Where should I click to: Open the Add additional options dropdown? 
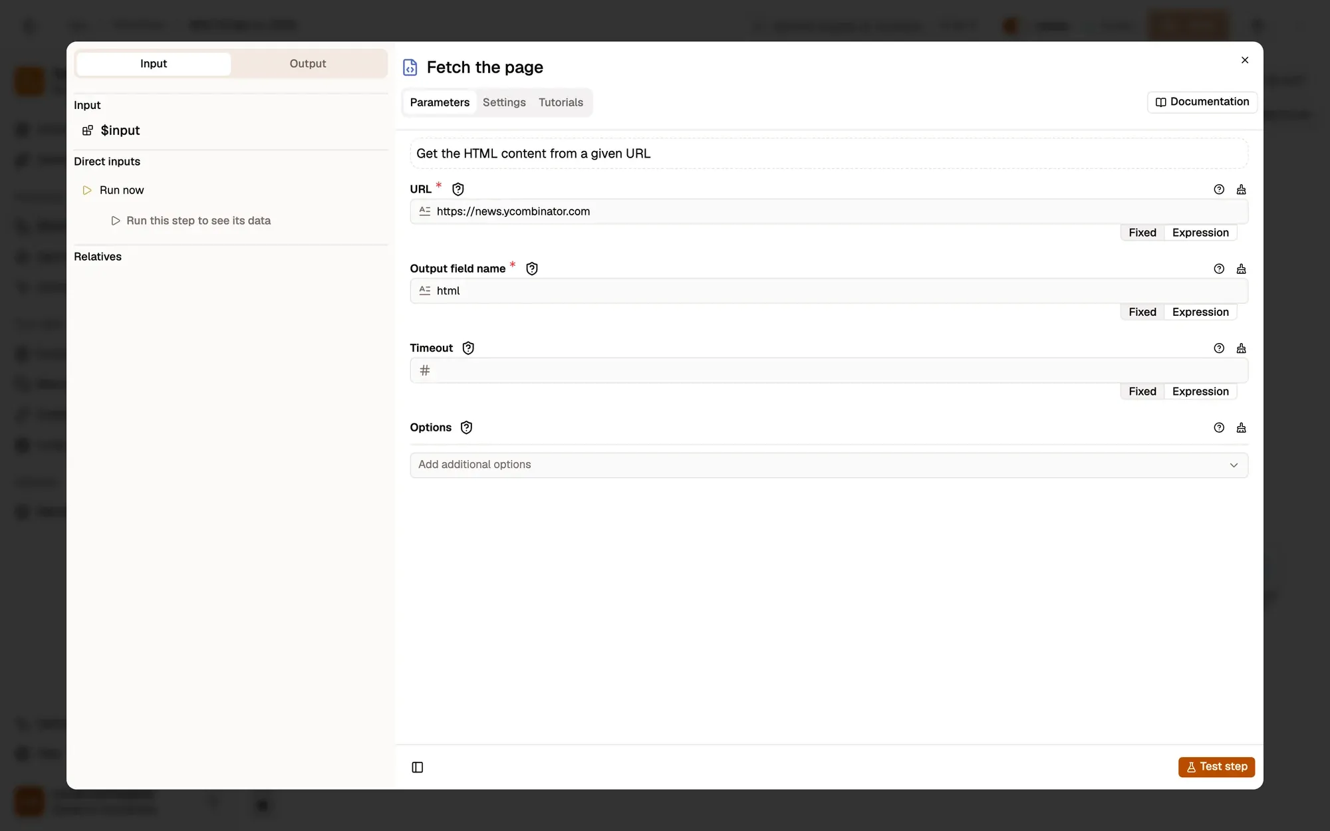click(x=829, y=465)
